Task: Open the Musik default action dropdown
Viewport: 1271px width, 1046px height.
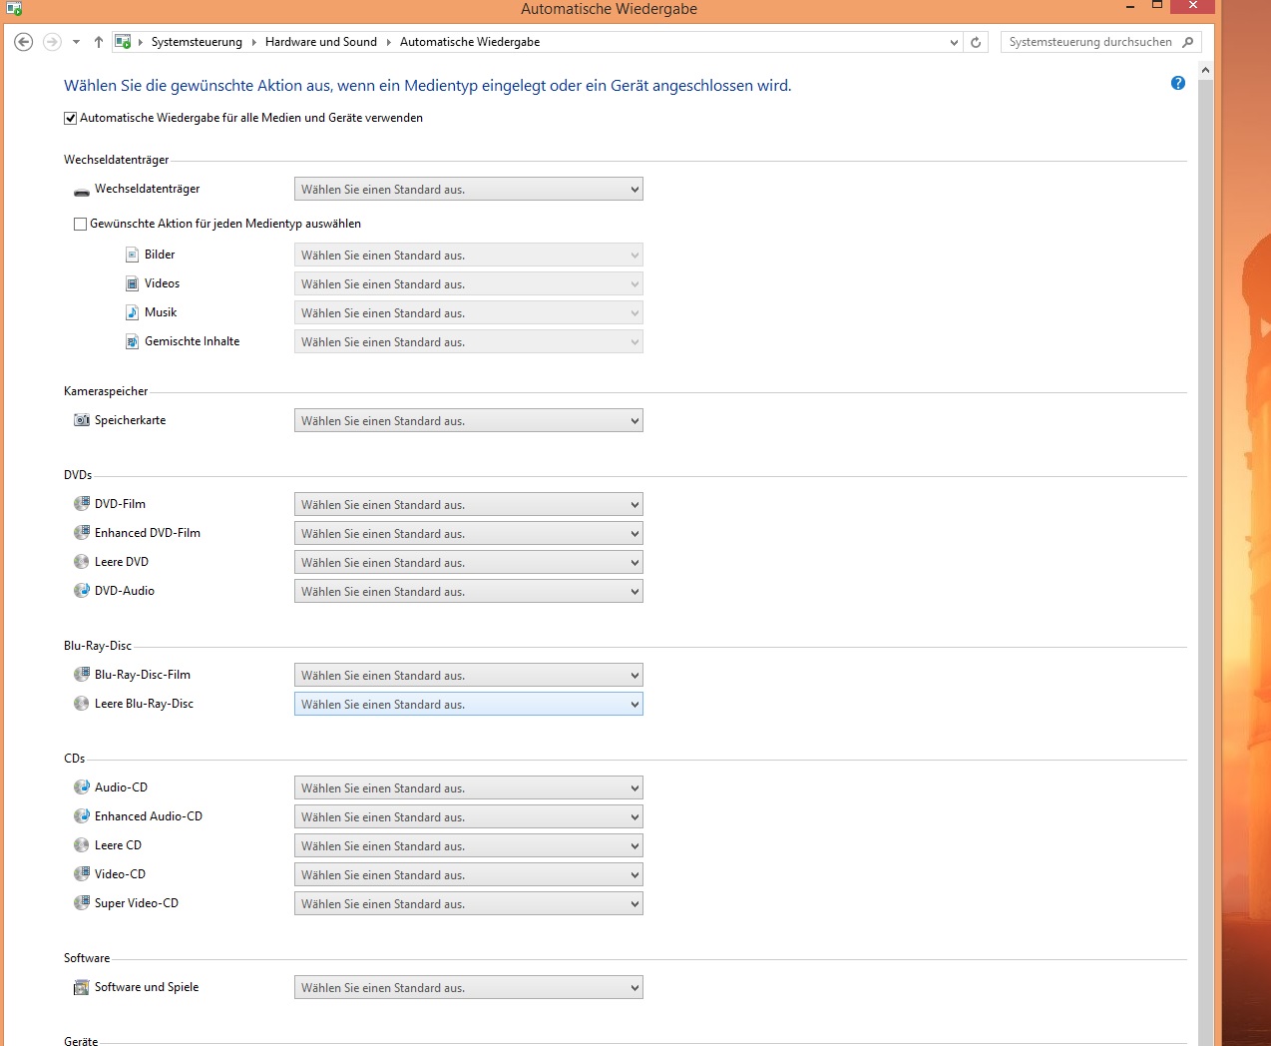Action: (x=469, y=312)
